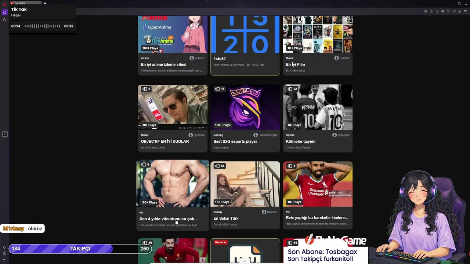Viewport: 470px width, 264px height.
Task: Open the first Solo052 author, En İyi Film card
Action: pos(342,58)
